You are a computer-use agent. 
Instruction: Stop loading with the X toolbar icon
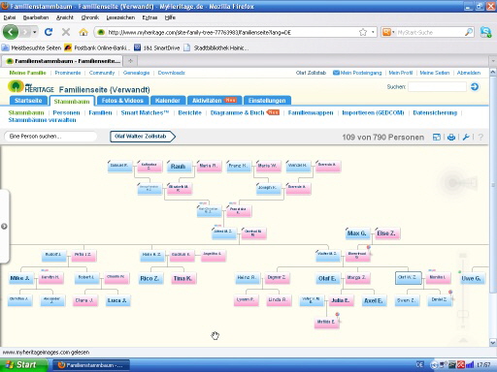66,32
